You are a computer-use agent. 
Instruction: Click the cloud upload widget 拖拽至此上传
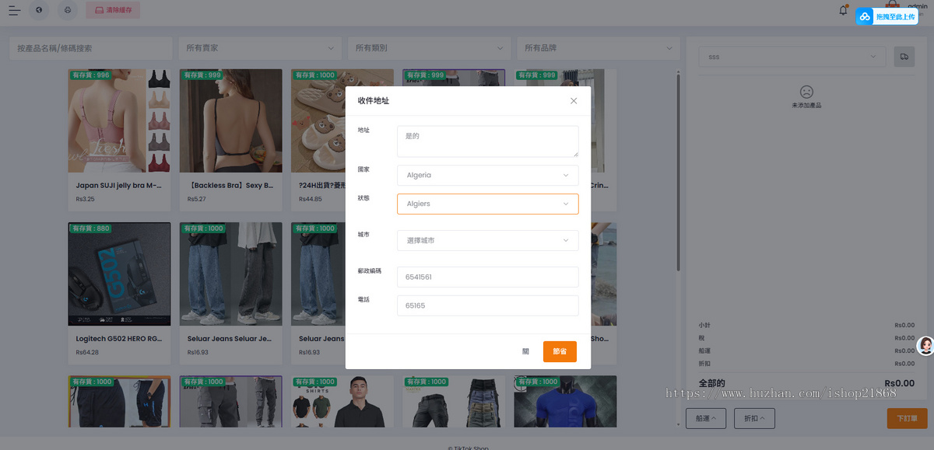887,16
